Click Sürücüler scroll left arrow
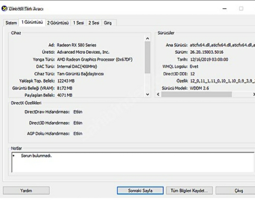 (158, 94)
